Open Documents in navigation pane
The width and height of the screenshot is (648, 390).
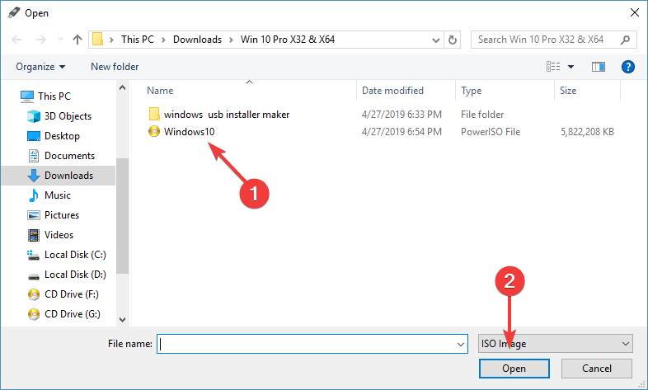(69, 156)
